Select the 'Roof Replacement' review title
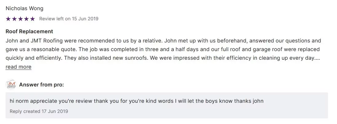 point(29,31)
